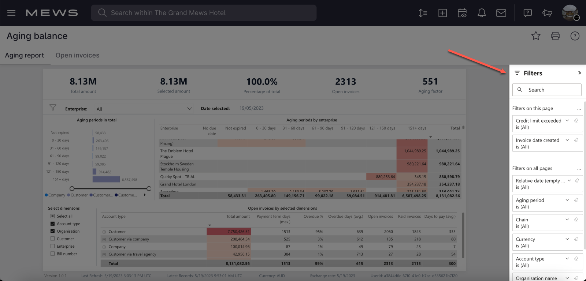Toggle the Account type checkbox
Image resolution: width=586 pixels, height=281 pixels.
pyautogui.click(x=53, y=224)
